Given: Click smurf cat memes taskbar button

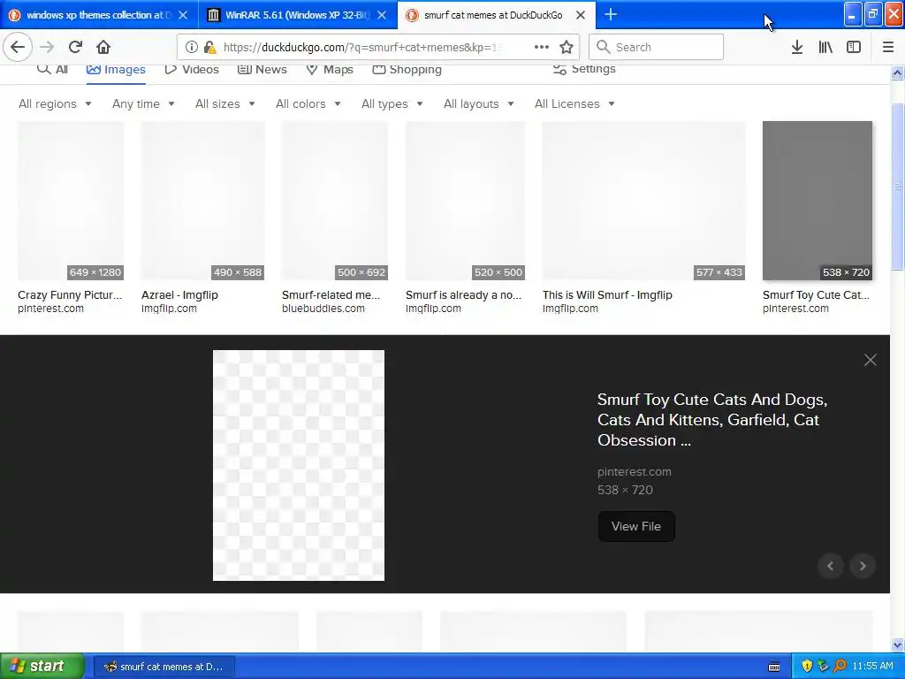Looking at the screenshot, I should click(x=164, y=667).
